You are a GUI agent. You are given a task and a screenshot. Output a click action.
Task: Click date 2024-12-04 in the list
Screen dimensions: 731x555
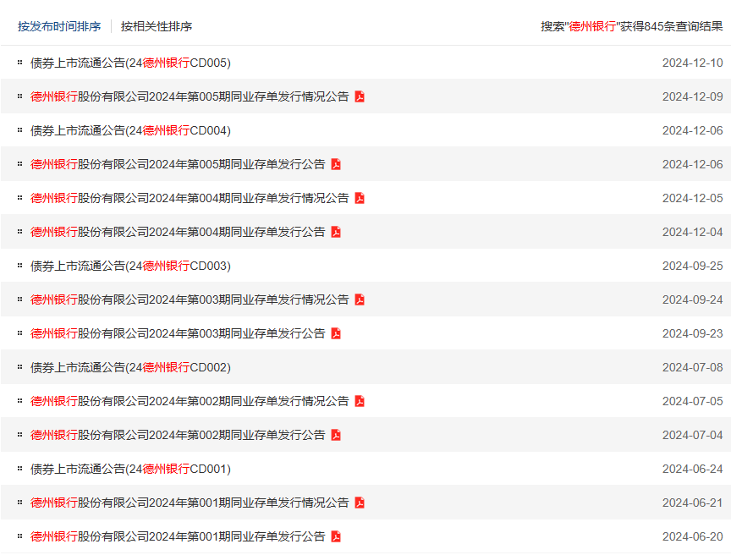[692, 232]
